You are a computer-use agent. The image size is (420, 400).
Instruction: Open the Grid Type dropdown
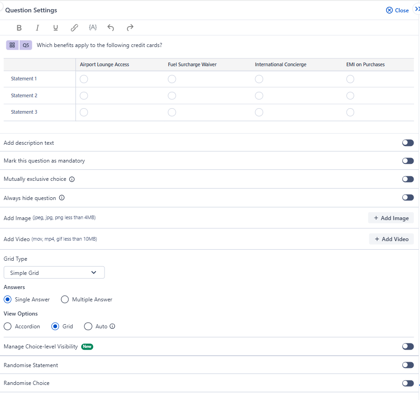pos(54,273)
